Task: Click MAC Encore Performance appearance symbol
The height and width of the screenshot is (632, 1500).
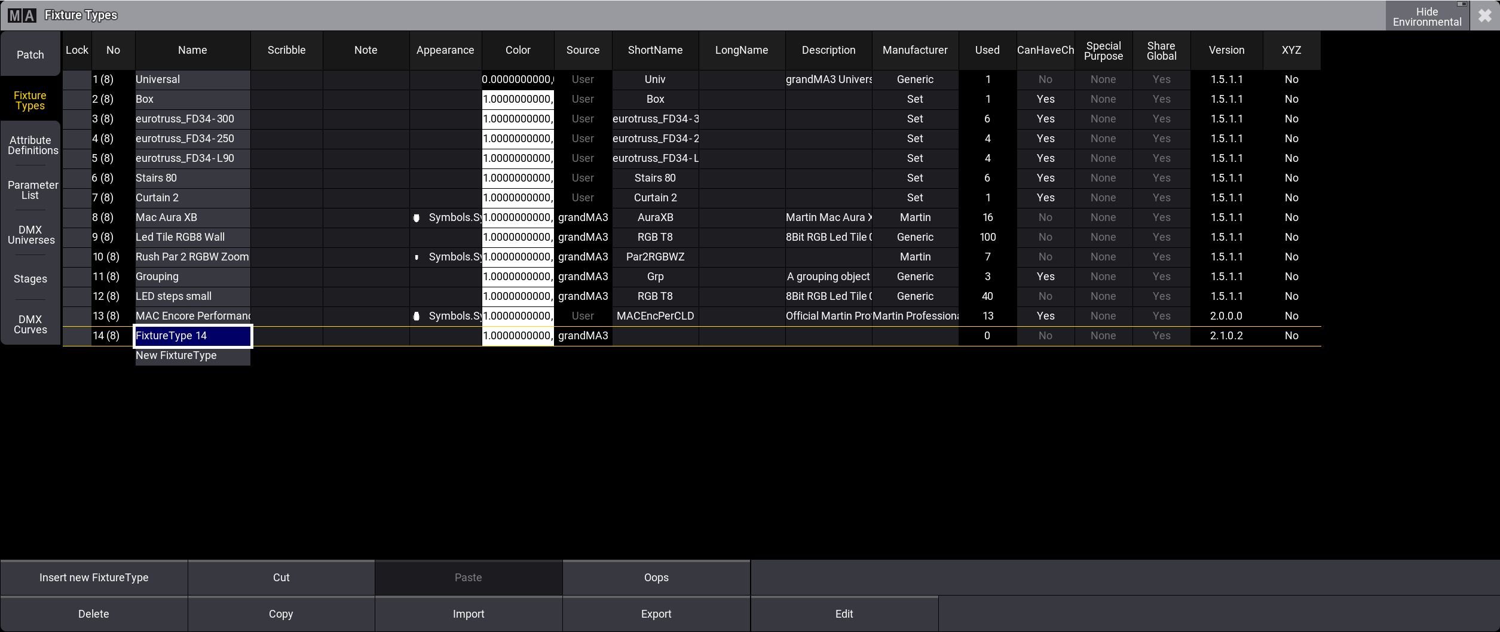Action: coord(417,317)
